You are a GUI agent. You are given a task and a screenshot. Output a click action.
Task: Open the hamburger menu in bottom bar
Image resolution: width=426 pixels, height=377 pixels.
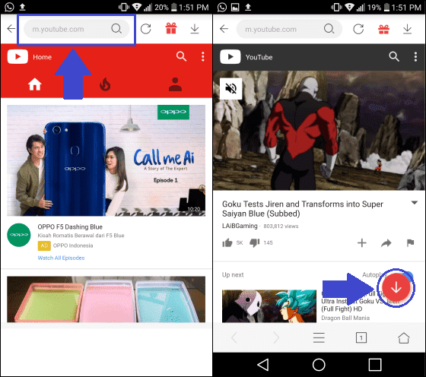[x=319, y=337]
